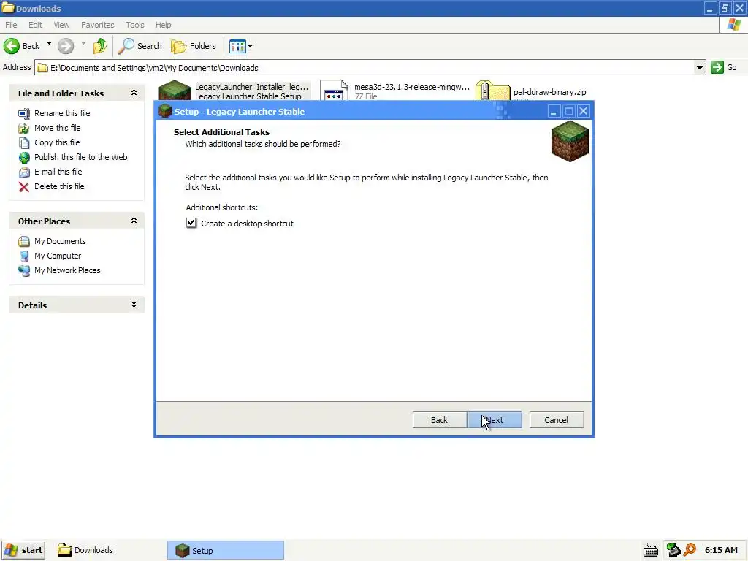Click the red X delete icon
748x561 pixels.
pyautogui.click(x=24, y=187)
